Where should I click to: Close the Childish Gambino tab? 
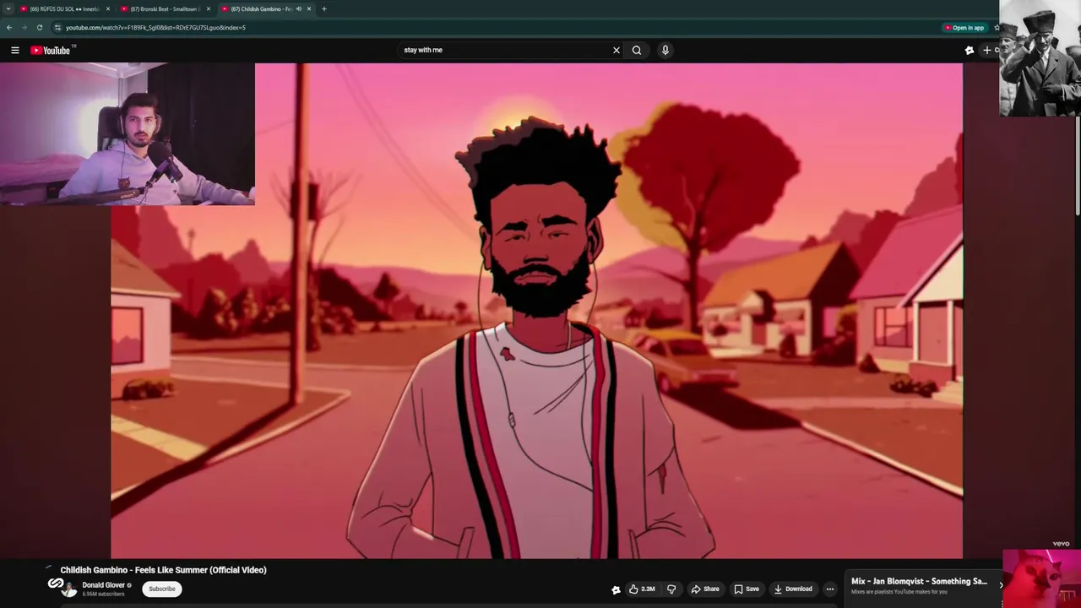pos(309,8)
